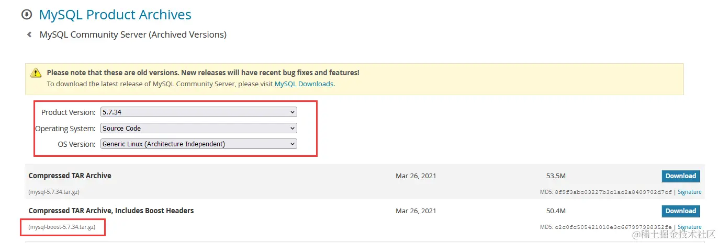This screenshot has width=719, height=243.
Task: Click the bold old versions warning sentence
Action: click(x=203, y=73)
